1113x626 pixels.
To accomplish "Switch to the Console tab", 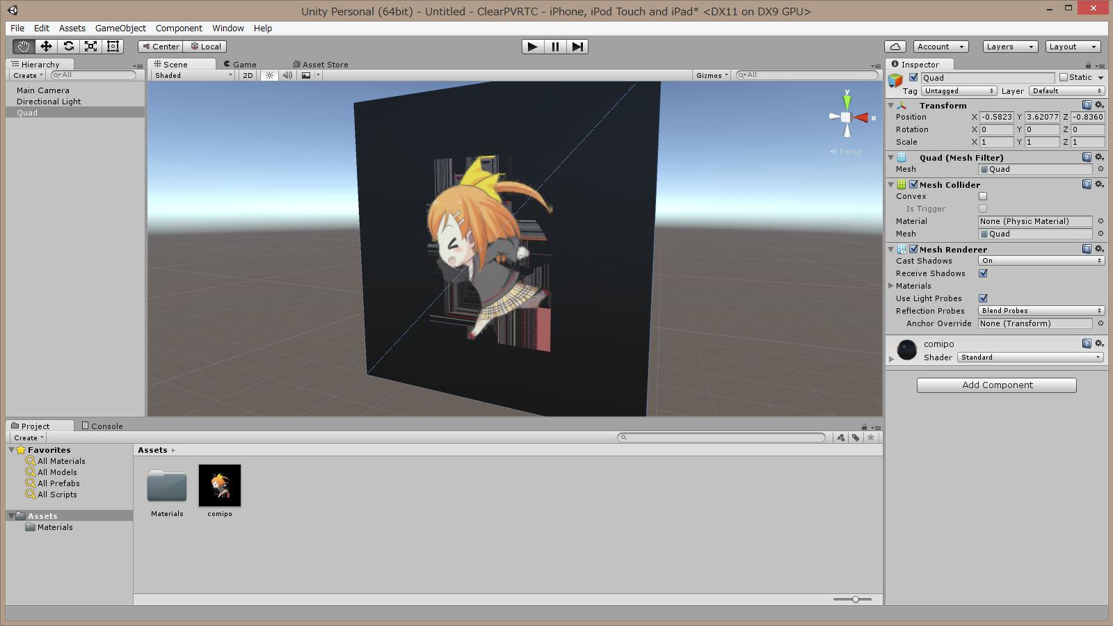I will tap(102, 426).
